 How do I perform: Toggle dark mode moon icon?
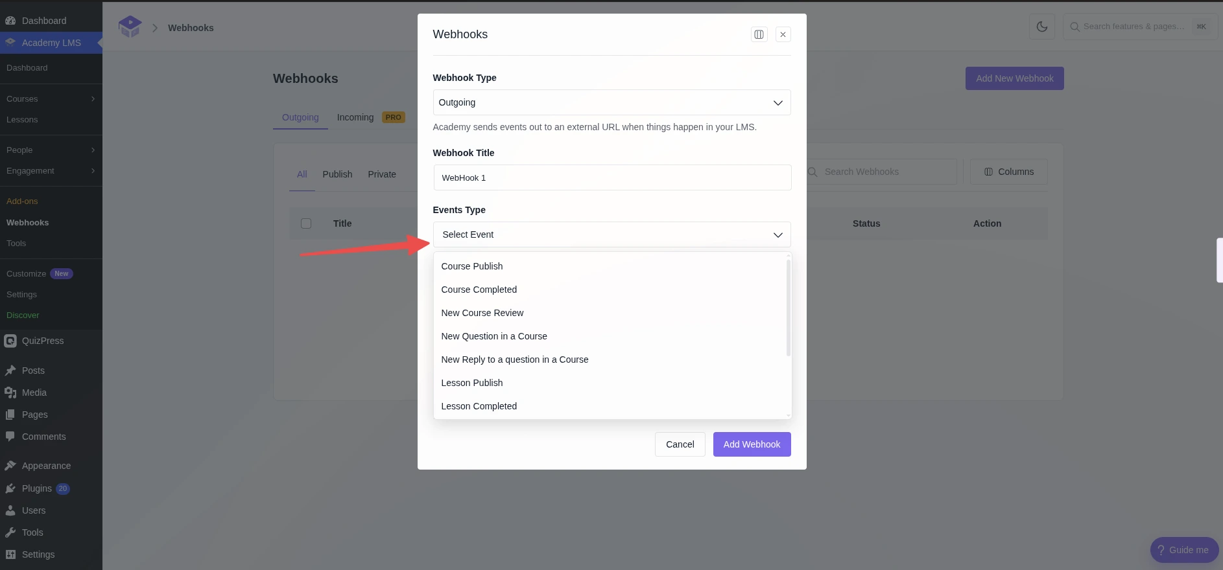1042,27
